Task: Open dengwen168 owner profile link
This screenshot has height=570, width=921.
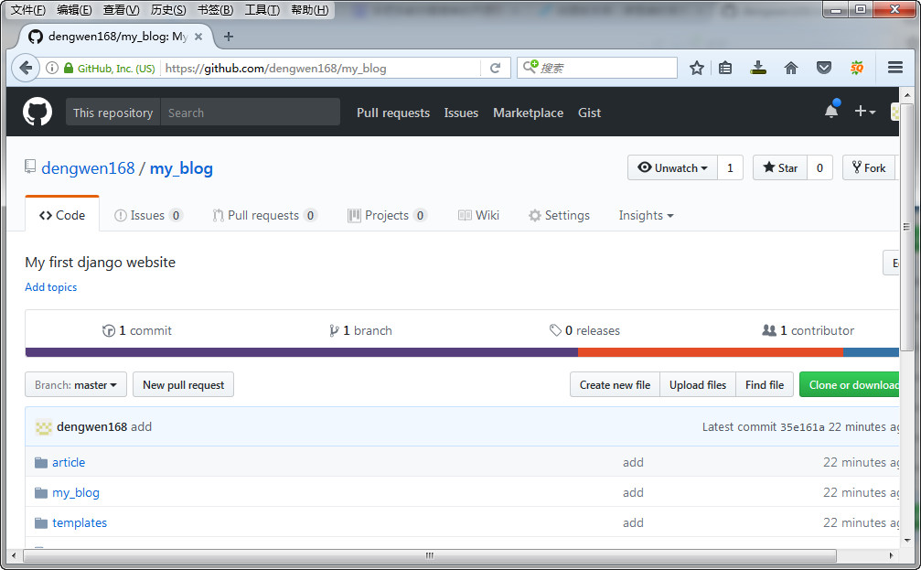Action: [x=88, y=168]
